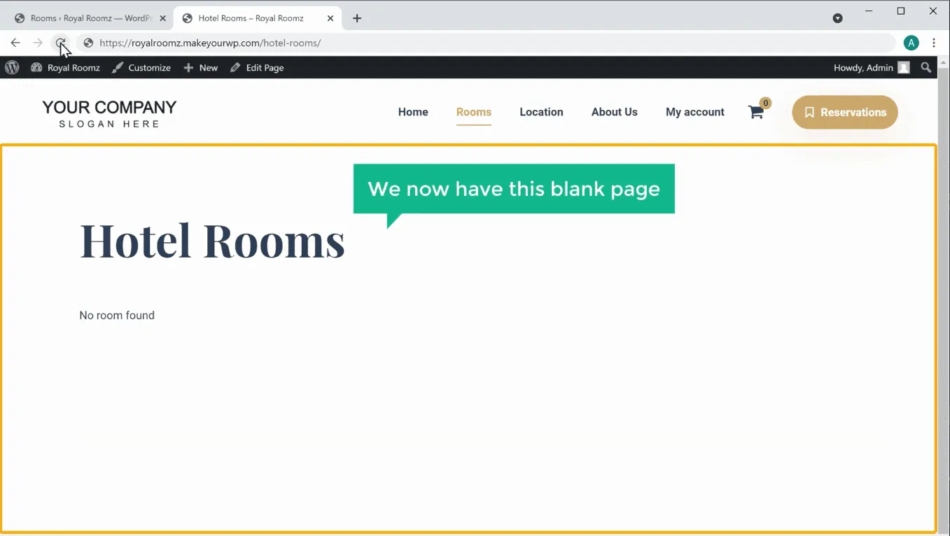Click the WordPress logo in admin bar
The width and height of the screenshot is (950, 536).
[12, 68]
